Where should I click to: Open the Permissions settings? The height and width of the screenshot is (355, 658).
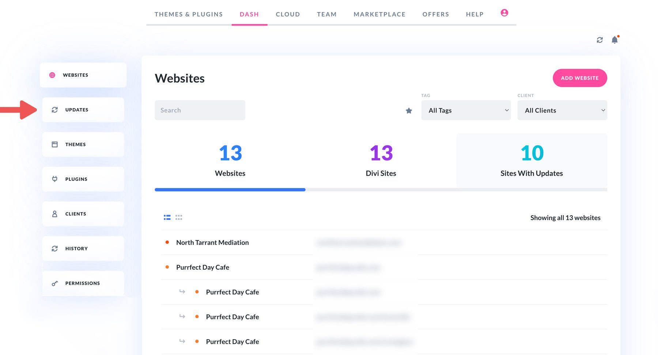(x=82, y=283)
